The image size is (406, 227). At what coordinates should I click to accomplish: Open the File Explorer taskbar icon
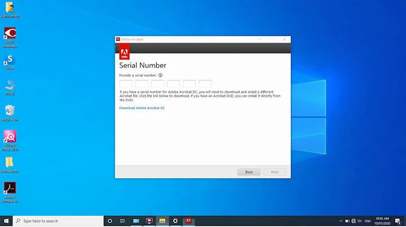(x=162, y=221)
